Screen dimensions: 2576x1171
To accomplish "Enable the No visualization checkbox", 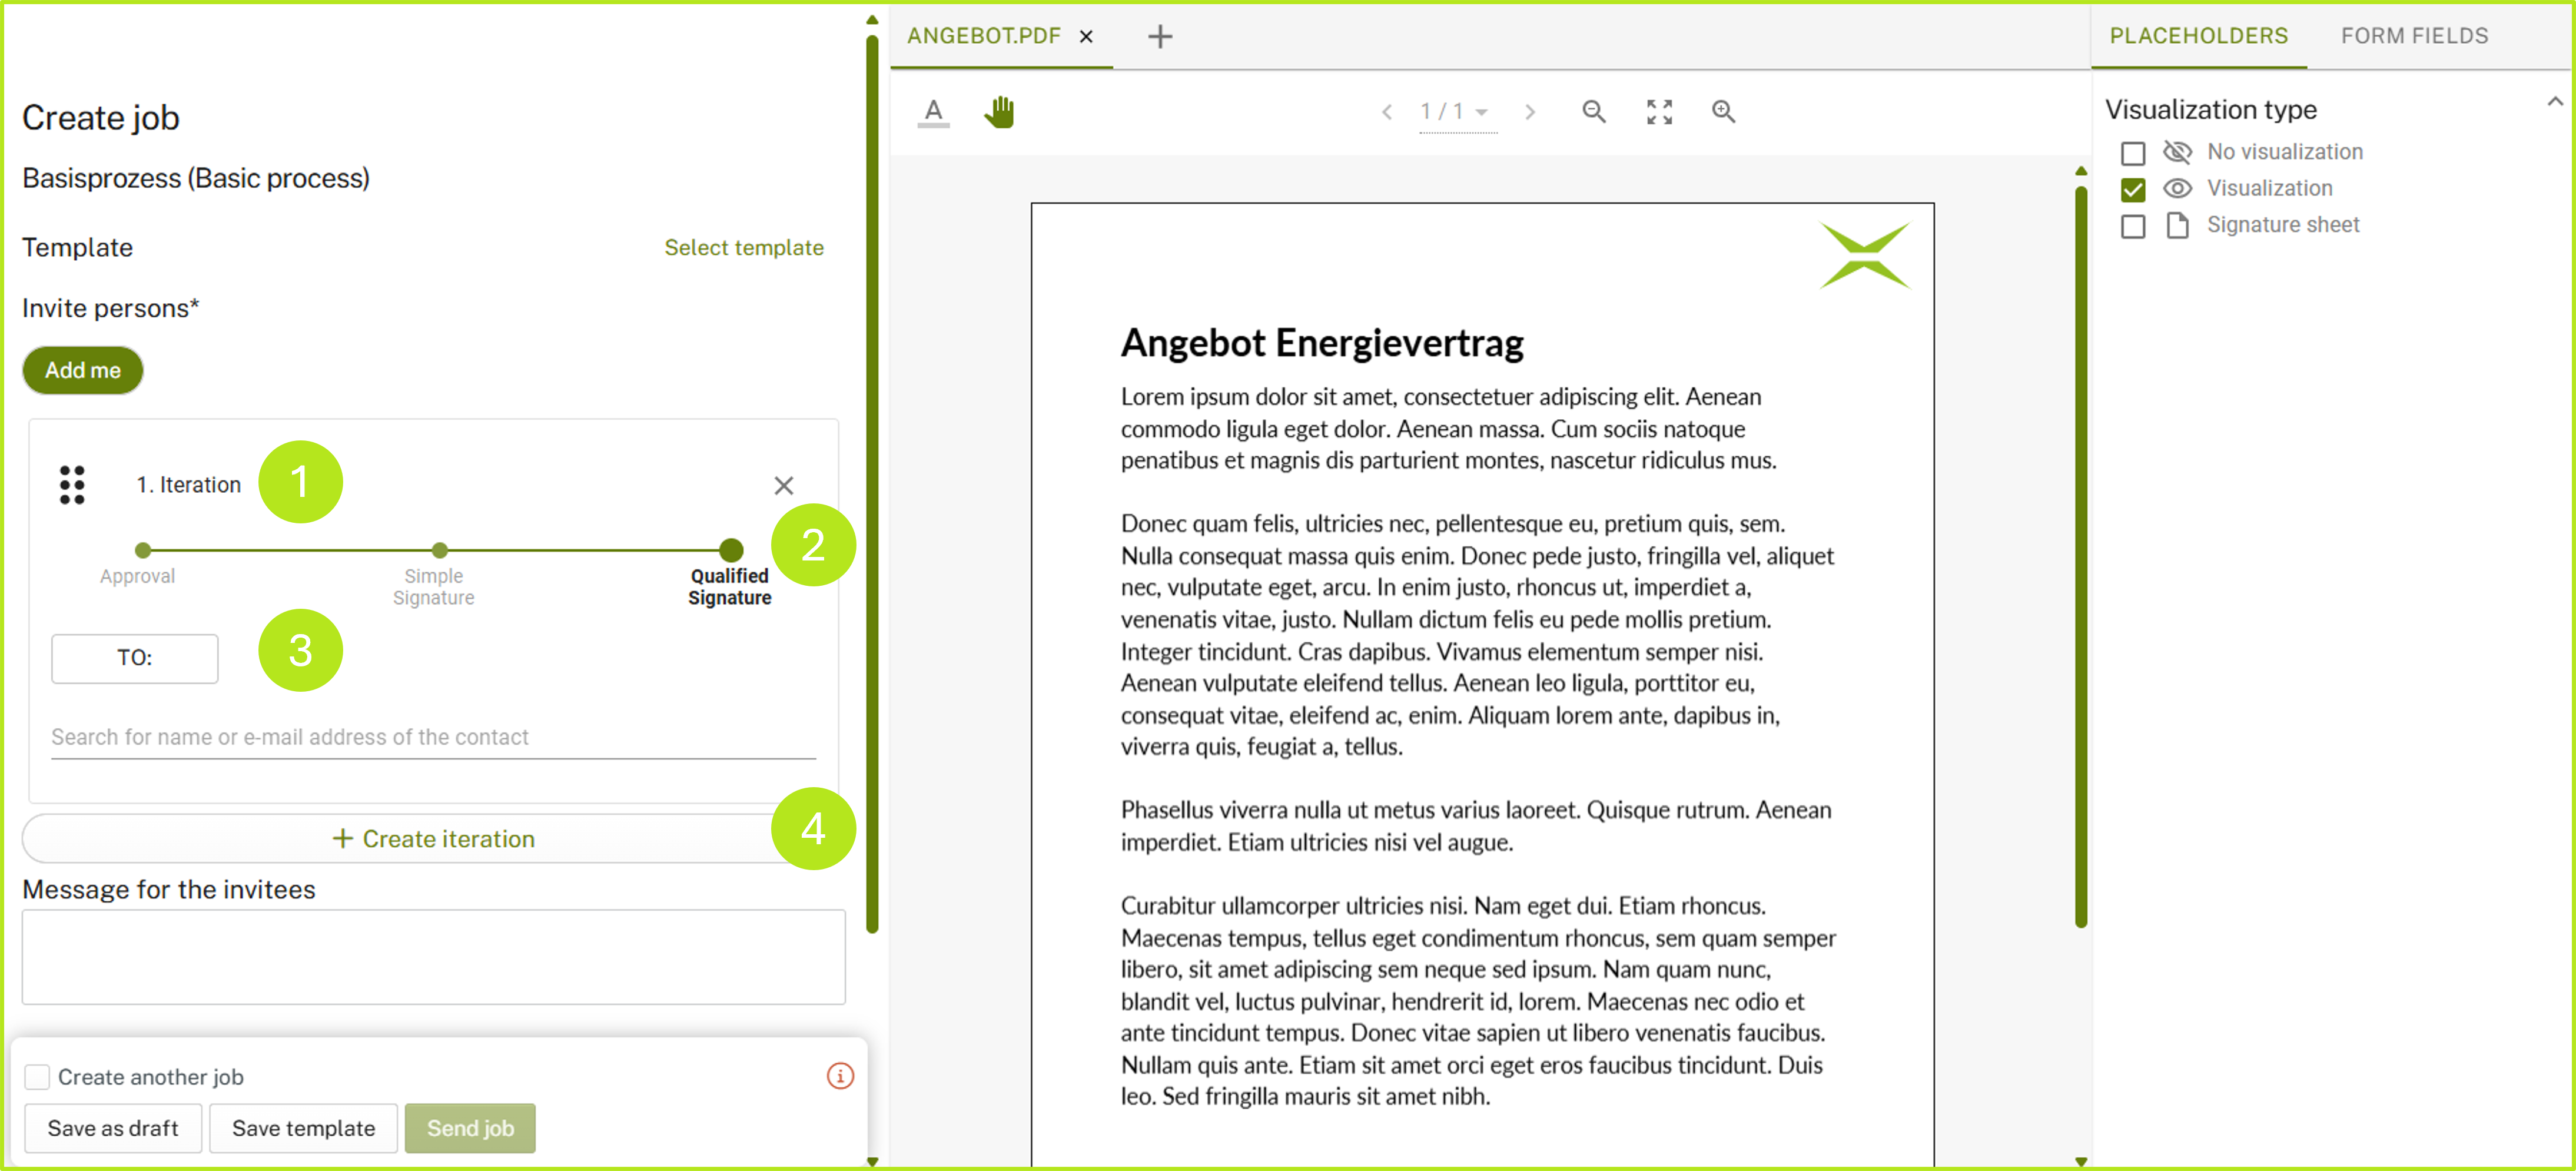I will 2132,153.
